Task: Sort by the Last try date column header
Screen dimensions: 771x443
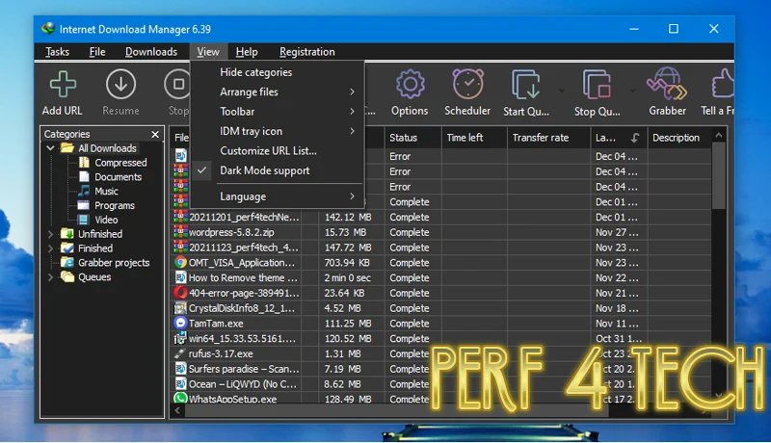Action: 619,138
